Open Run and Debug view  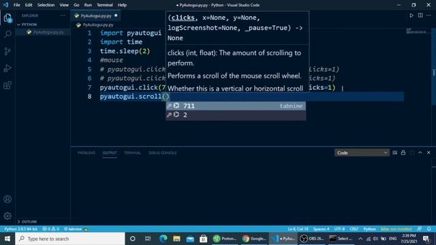7,68
